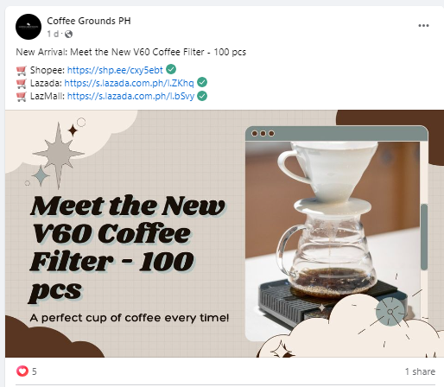Click the public globe audience icon
Image resolution: width=444 pixels, height=387 pixels.
(x=68, y=34)
